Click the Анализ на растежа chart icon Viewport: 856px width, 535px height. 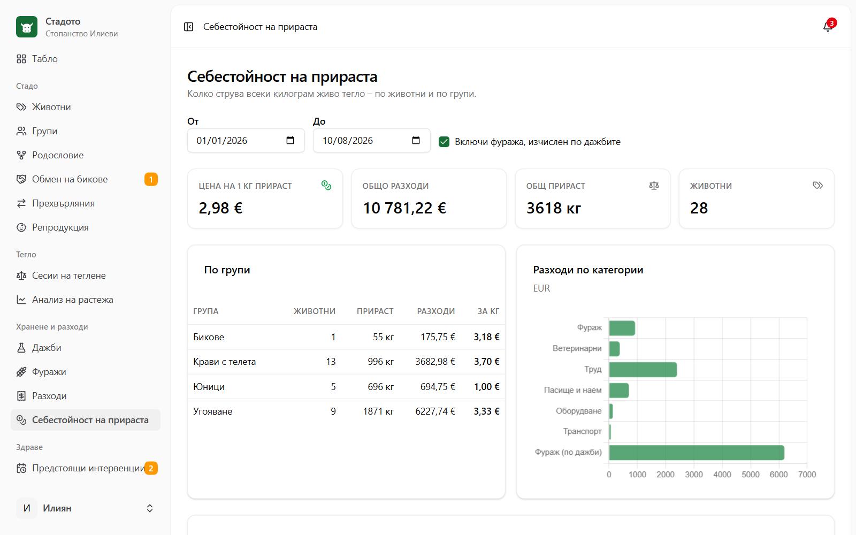pos(21,300)
